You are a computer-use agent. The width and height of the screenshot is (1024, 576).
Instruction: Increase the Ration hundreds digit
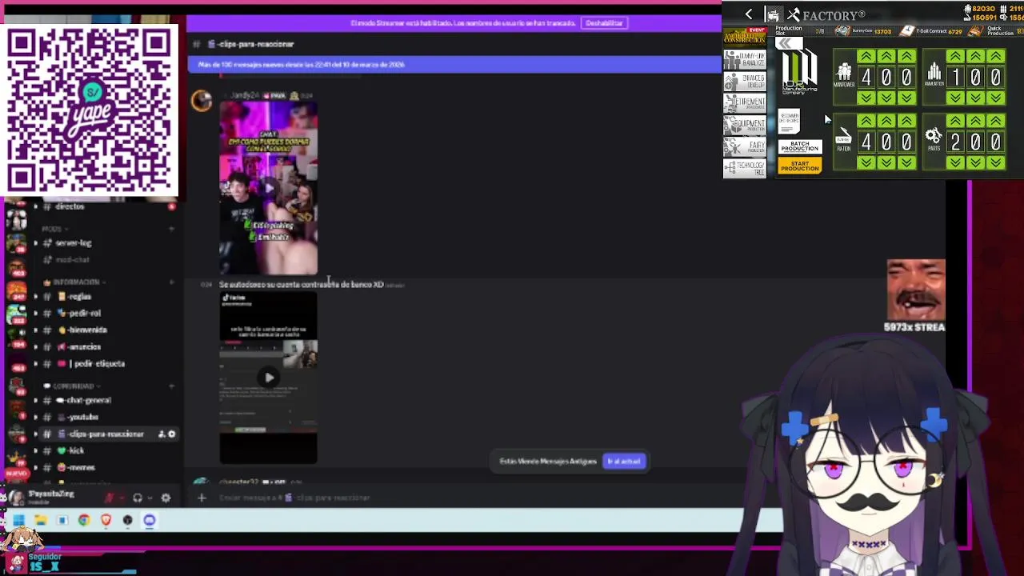866,121
